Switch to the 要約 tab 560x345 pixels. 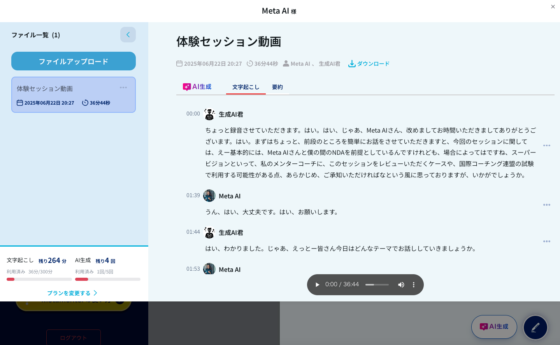[277, 87]
